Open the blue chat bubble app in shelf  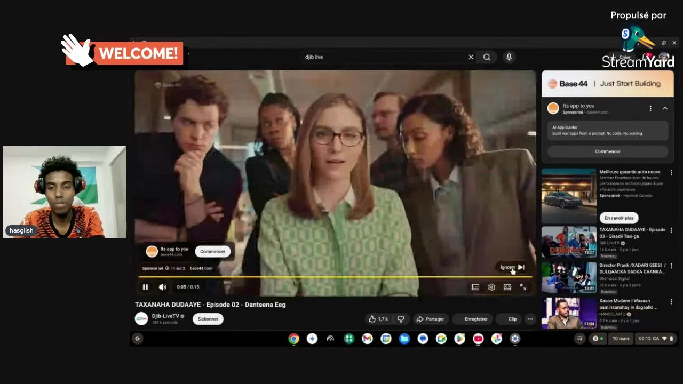pyautogui.click(x=423, y=339)
